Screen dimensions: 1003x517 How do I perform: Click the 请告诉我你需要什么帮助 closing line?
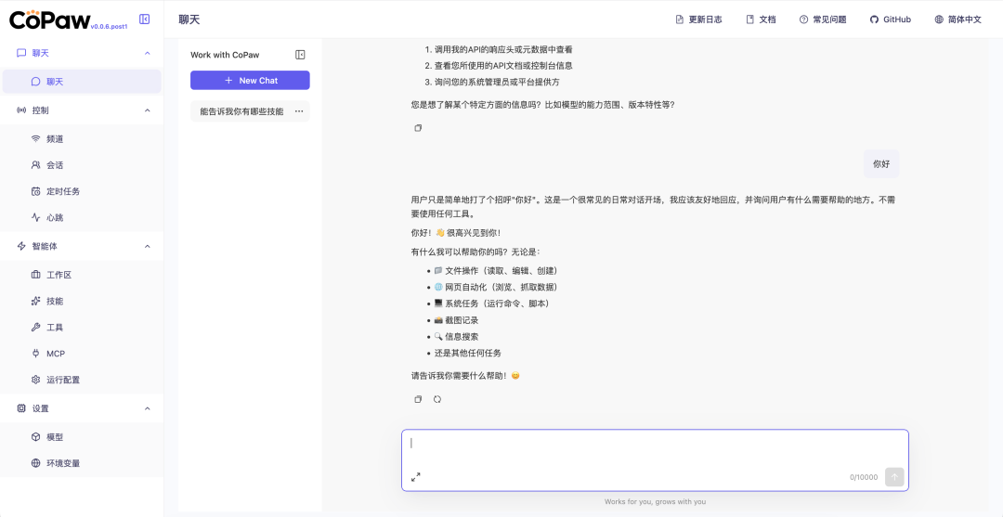(x=465, y=376)
